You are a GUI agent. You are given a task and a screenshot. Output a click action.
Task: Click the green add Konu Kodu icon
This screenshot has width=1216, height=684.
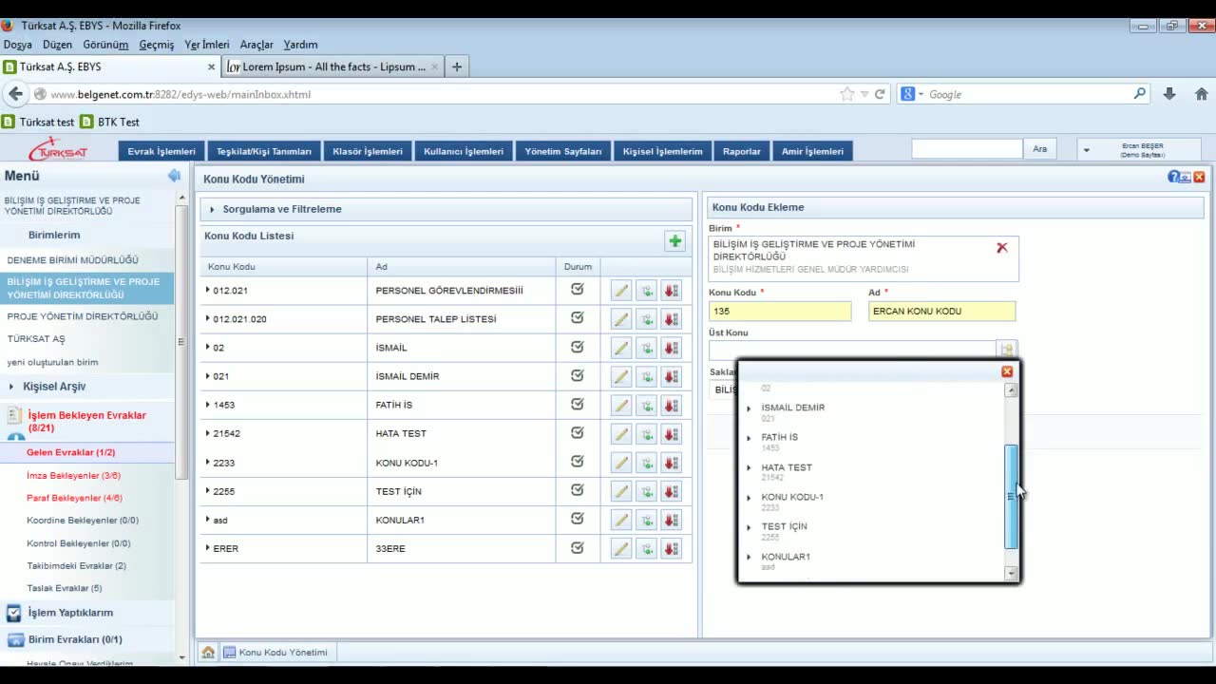tap(674, 241)
